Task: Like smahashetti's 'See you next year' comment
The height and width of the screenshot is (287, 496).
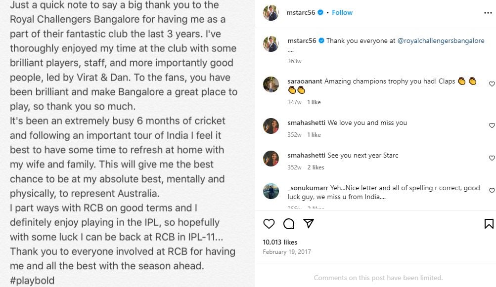Action: coord(492,158)
